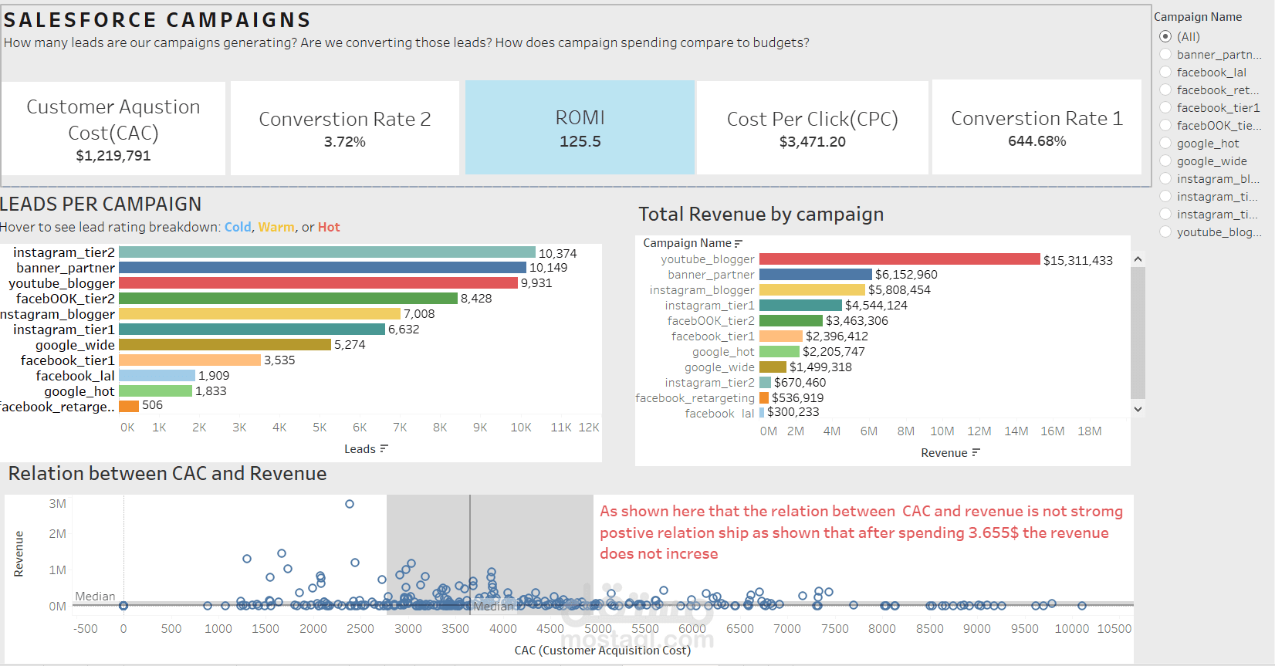Click the facebook_tier1 revenue bar of $2,396,412
1275x666 pixels.
(781, 336)
